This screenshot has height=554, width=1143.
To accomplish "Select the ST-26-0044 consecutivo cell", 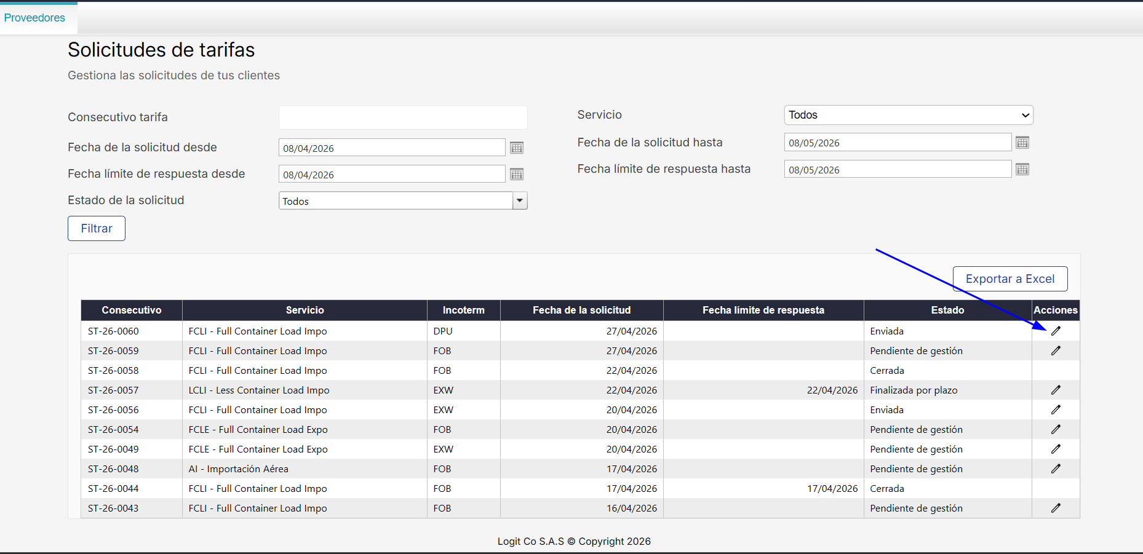I will (x=132, y=488).
